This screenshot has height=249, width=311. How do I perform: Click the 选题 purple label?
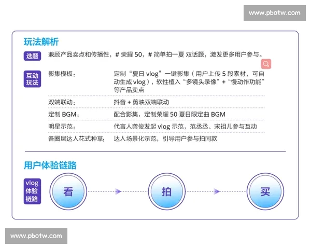click(32, 56)
